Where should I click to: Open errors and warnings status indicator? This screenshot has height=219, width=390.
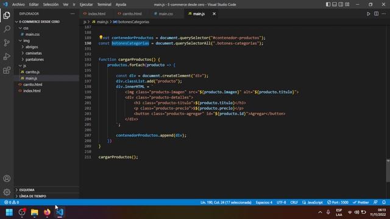pyautogui.click(x=12, y=203)
